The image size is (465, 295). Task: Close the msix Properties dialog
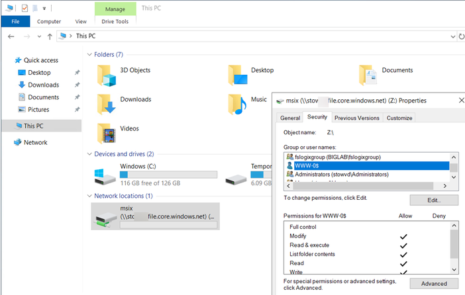461,101
